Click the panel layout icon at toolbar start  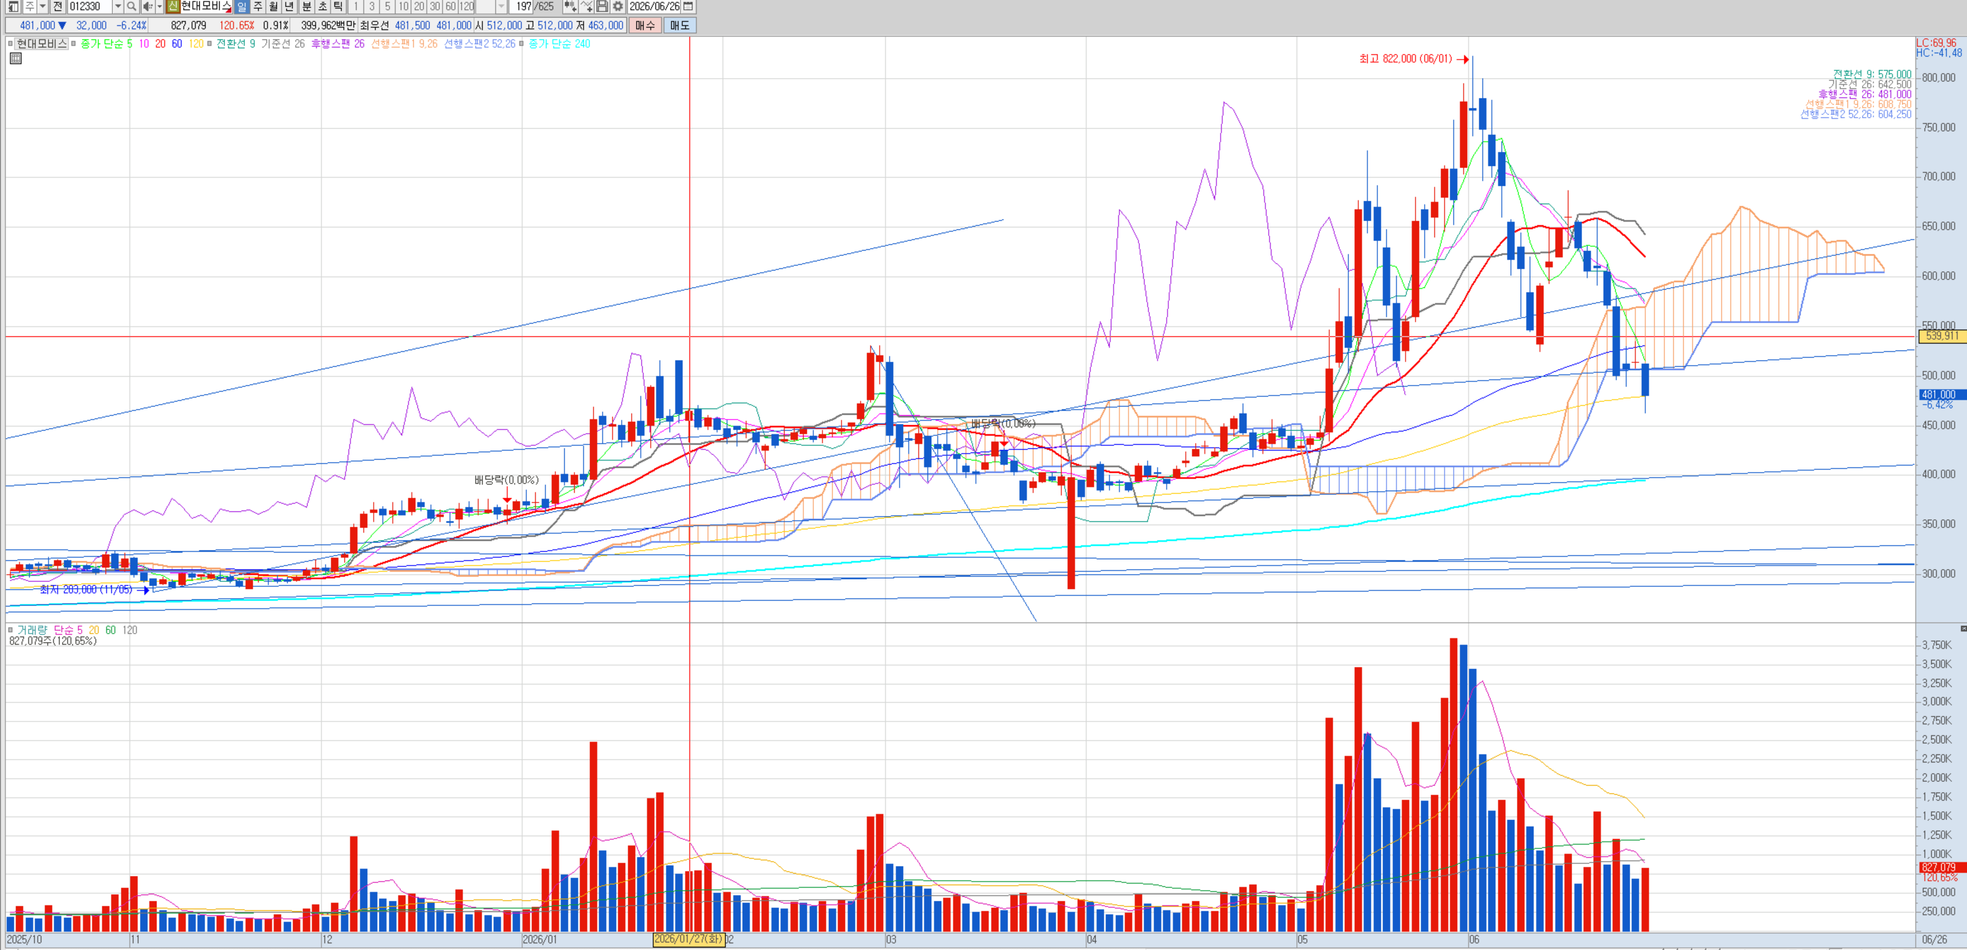(13, 6)
